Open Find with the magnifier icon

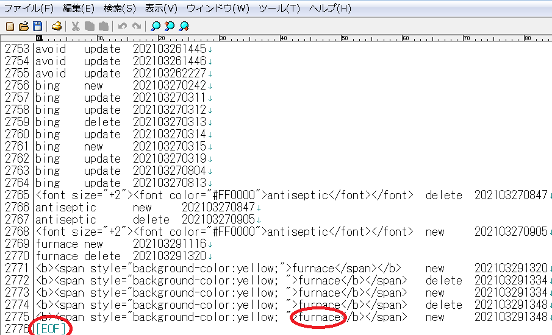click(x=156, y=26)
